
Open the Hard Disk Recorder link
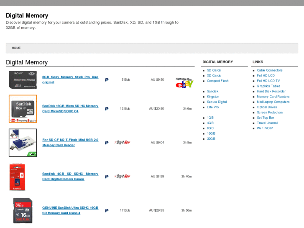(x=271, y=91)
